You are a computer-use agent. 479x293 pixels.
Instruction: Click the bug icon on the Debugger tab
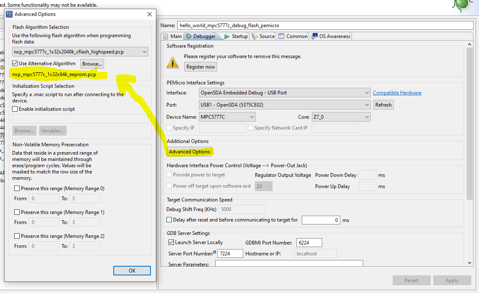189,36
